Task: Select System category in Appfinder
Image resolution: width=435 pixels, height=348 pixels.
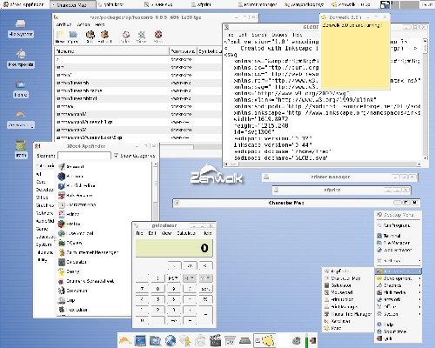Action: click(43, 244)
